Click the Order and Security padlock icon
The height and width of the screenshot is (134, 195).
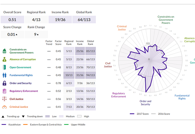[5, 83]
